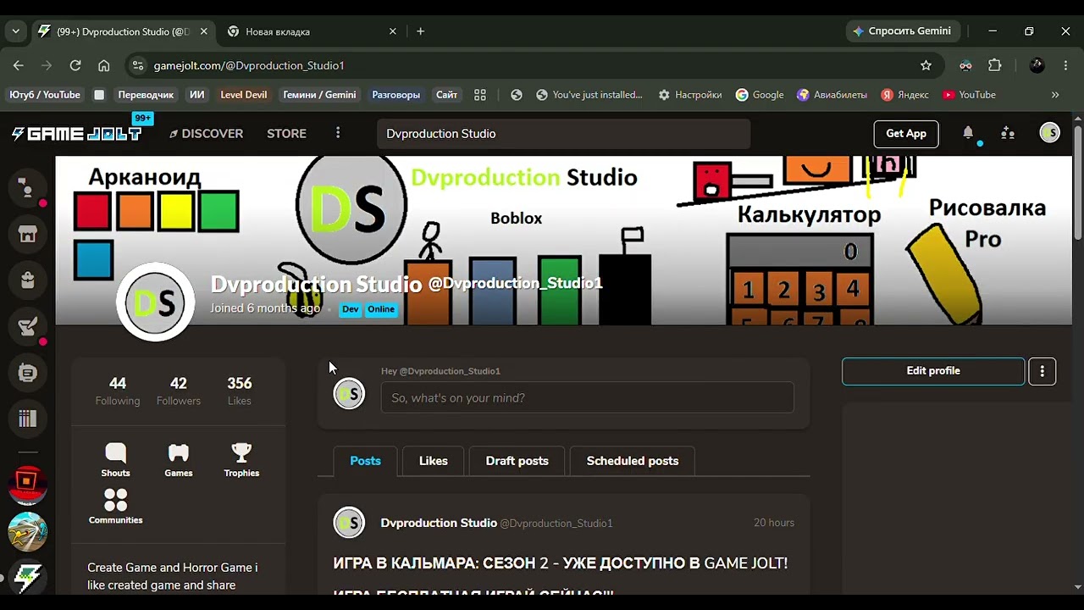Open the friends list icon in Game Jolt

pyautogui.click(x=1008, y=133)
